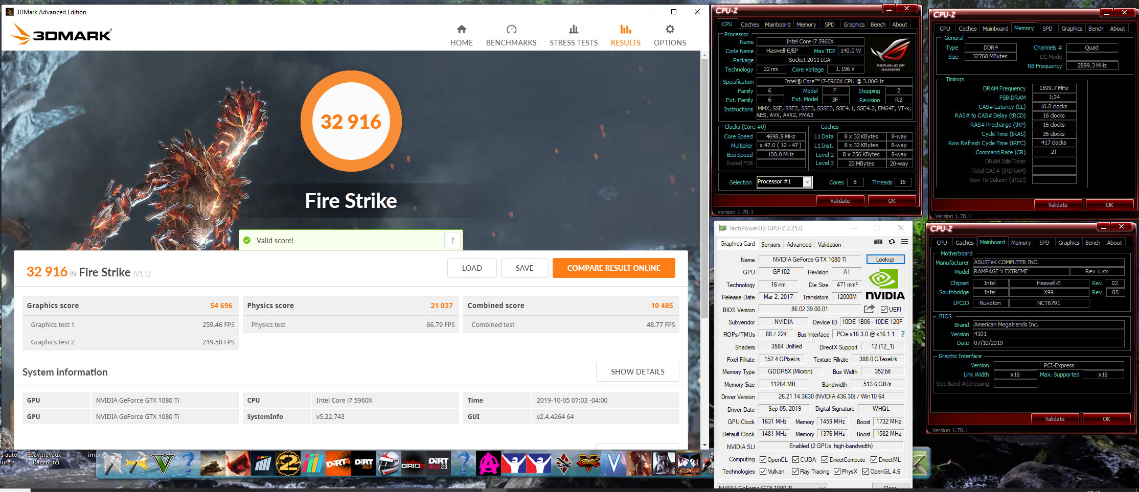Open the RESULTS section in 3DMark
Image resolution: width=1139 pixels, height=492 pixels.
(x=625, y=35)
